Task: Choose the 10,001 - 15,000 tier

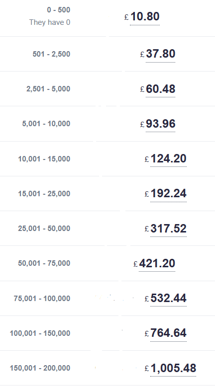Action: coord(44,159)
